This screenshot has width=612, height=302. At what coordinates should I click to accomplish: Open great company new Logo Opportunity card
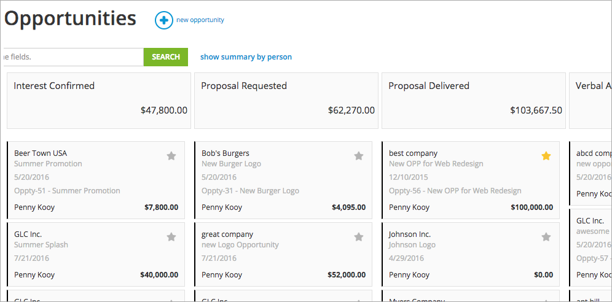pos(277,255)
